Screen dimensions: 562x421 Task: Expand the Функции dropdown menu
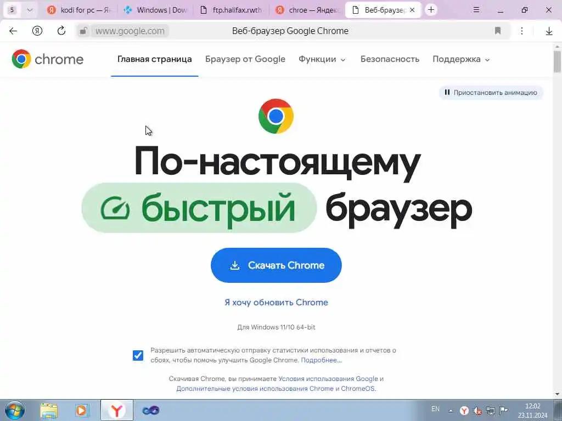[322, 59]
